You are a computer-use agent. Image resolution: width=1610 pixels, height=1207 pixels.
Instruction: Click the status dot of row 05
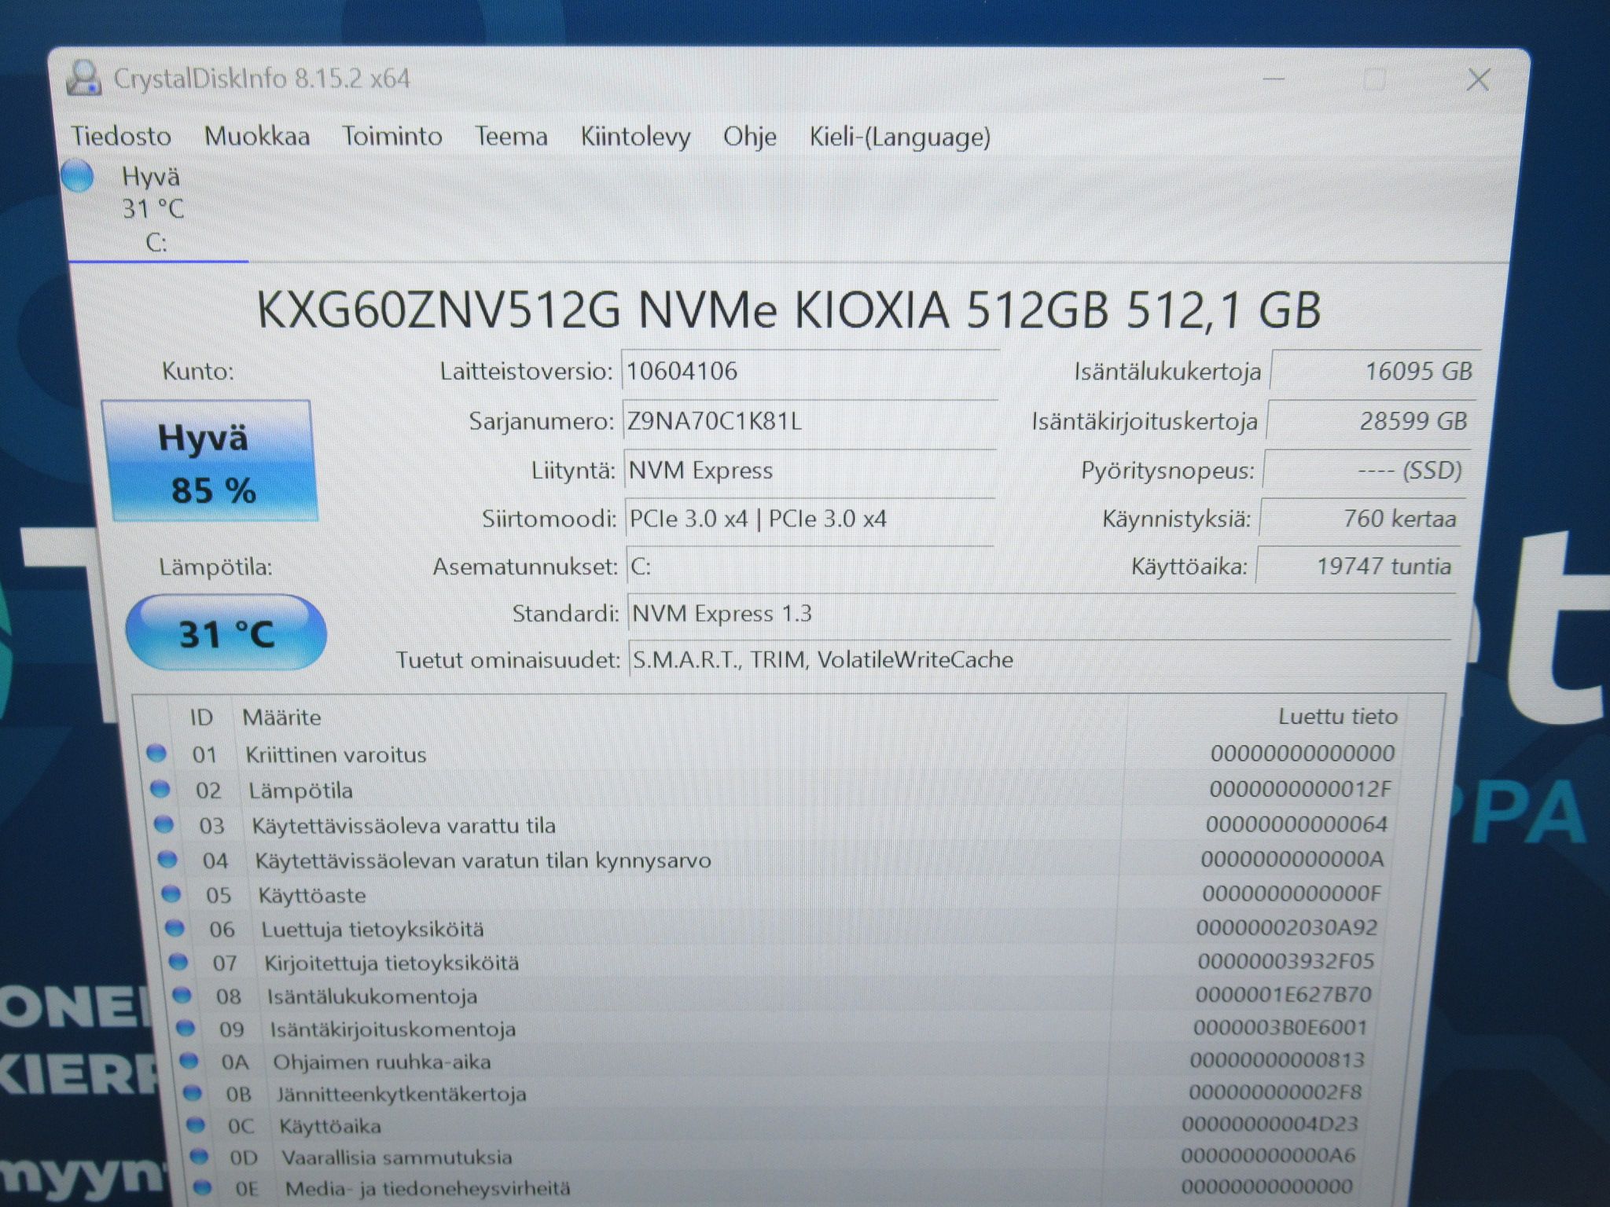(x=171, y=893)
